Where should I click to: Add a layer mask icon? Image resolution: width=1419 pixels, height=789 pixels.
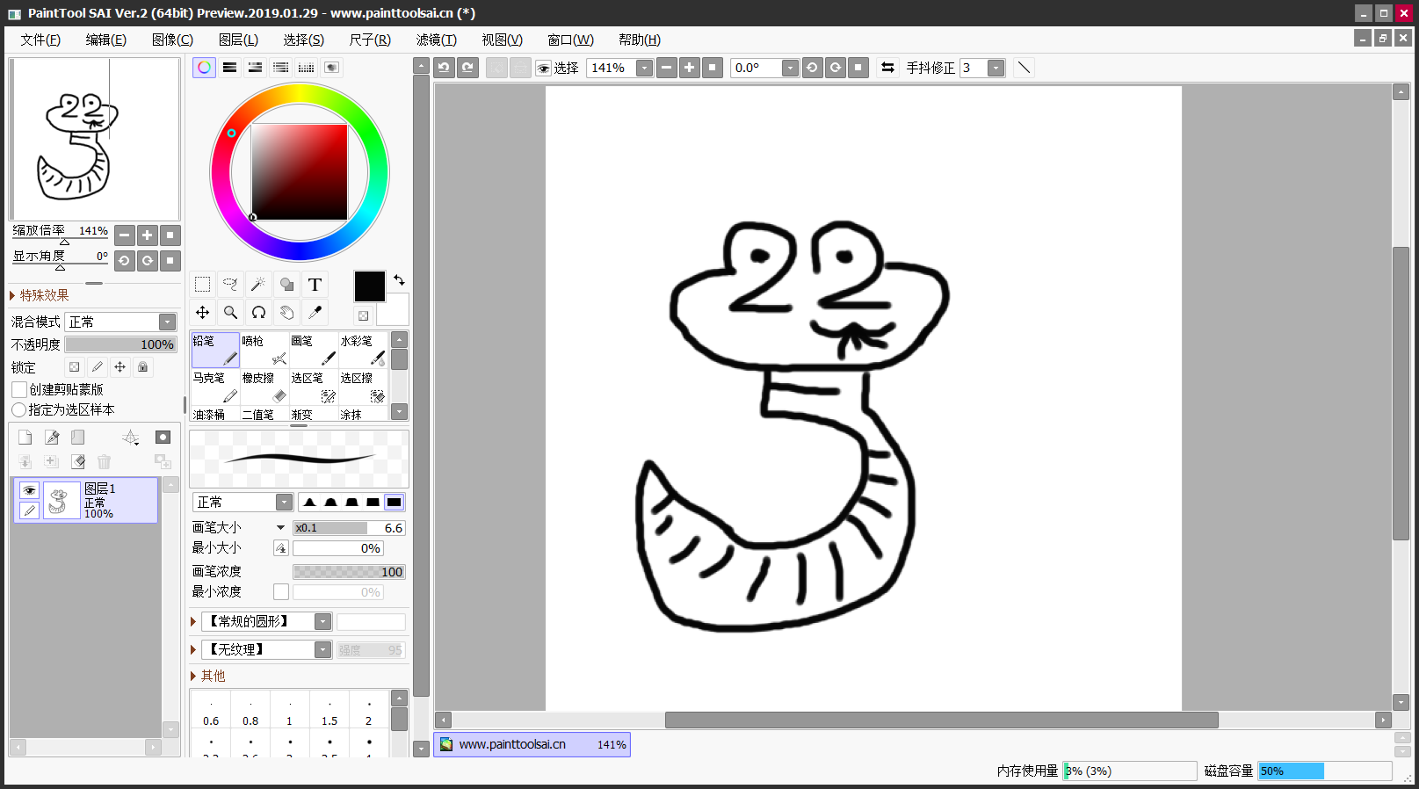pyautogui.click(x=163, y=438)
